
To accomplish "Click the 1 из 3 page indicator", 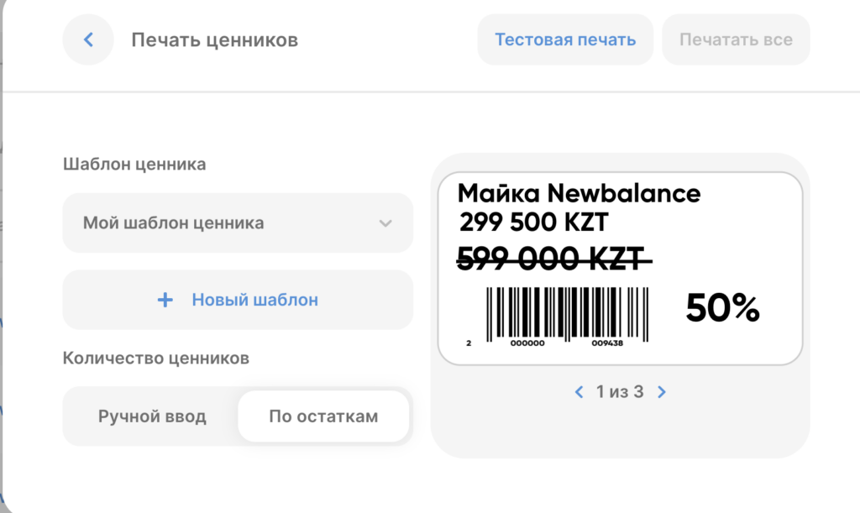I will (x=620, y=392).
